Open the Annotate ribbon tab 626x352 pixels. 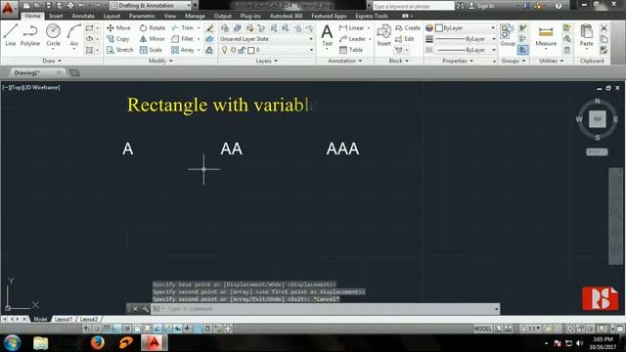tap(83, 16)
